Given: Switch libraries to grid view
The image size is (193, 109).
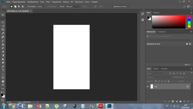Looking at the screenshot, I should [187, 44].
